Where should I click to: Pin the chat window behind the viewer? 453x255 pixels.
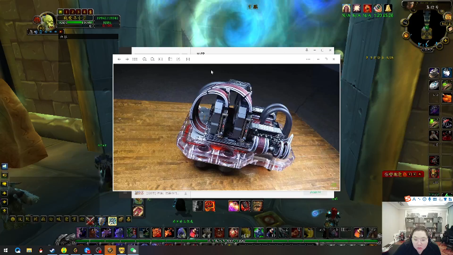point(306,50)
